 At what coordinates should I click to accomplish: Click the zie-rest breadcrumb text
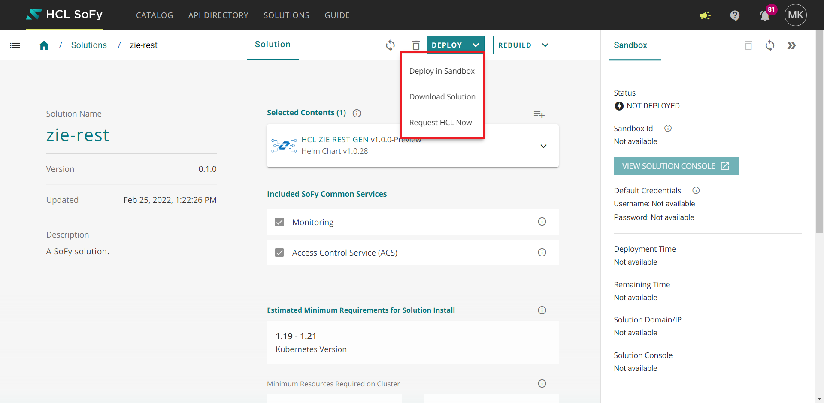[x=143, y=45]
